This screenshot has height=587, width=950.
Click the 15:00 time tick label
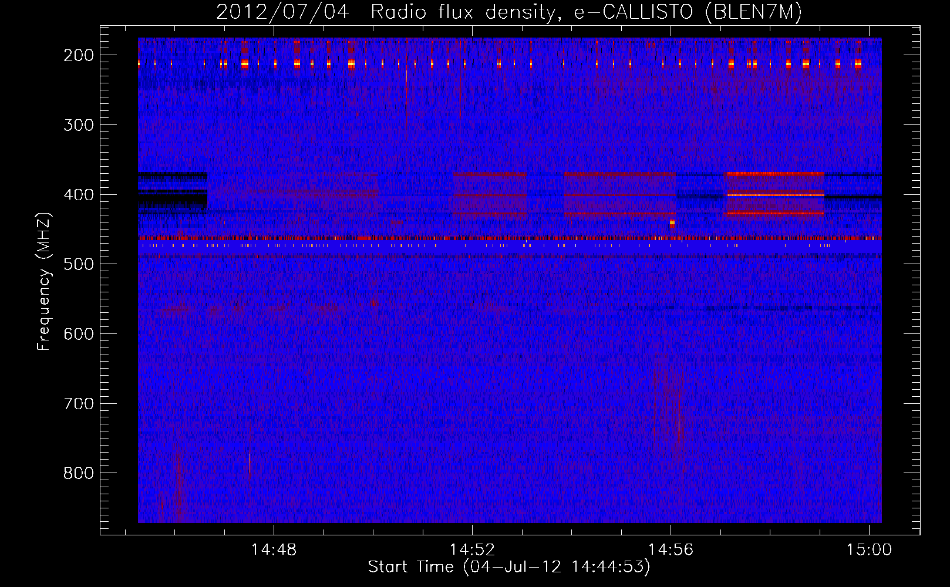869,550
